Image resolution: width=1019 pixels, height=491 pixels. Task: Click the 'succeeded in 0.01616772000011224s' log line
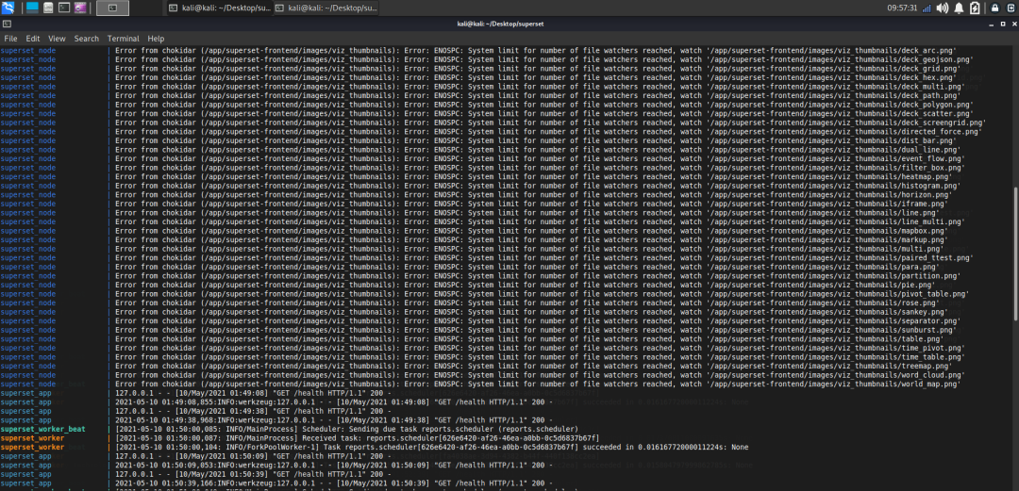click(431, 447)
